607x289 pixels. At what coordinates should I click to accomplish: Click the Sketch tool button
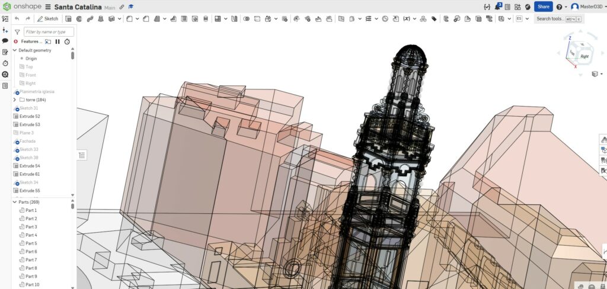(x=49, y=18)
